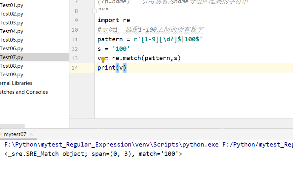Viewport: 293px width, 169px height.
Task: Open Test08.py in the project tree
Action: click(x=12, y=66)
